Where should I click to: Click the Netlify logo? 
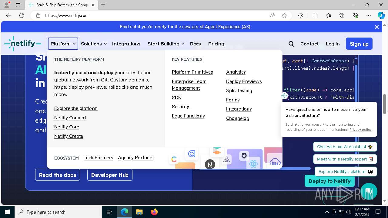click(x=23, y=44)
